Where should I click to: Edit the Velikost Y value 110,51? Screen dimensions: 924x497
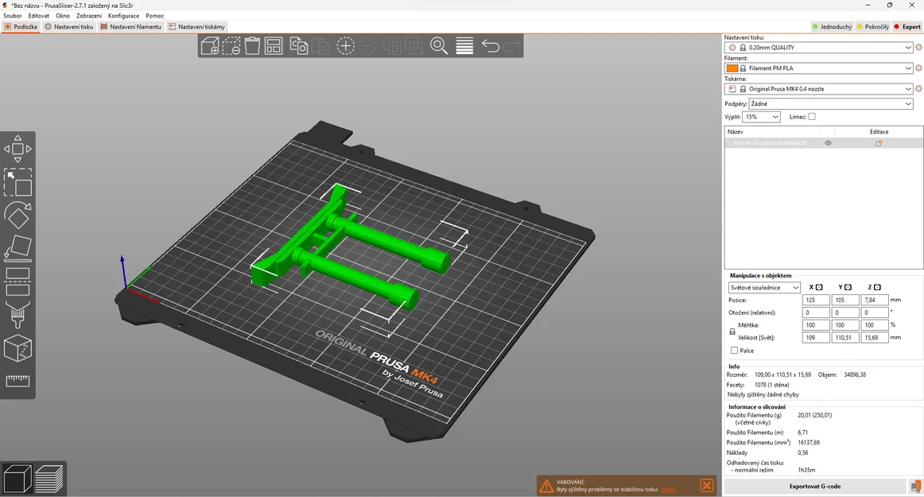coord(844,338)
